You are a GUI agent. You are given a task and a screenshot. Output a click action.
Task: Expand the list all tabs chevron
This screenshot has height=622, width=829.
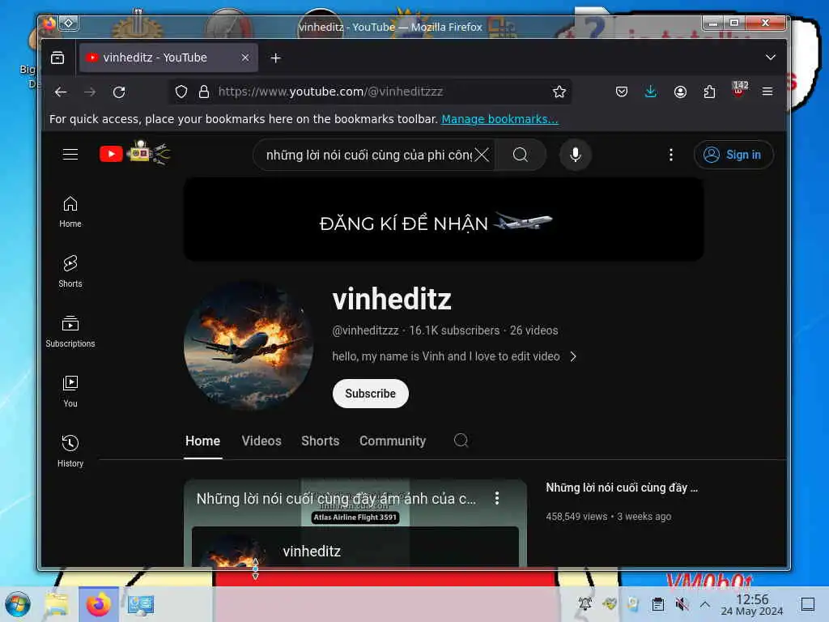[x=771, y=58]
